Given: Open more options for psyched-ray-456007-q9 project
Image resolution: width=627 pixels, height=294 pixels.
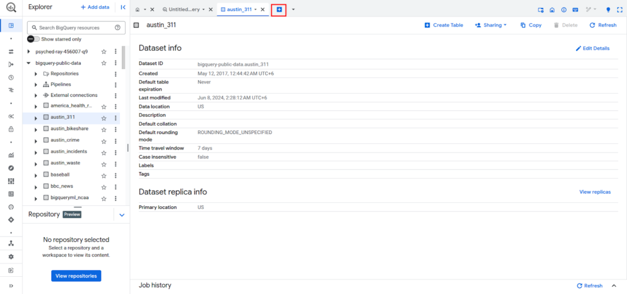Looking at the screenshot, I should [116, 51].
